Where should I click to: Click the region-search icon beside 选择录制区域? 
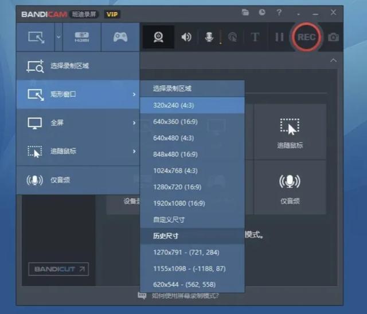pos(35,66)
